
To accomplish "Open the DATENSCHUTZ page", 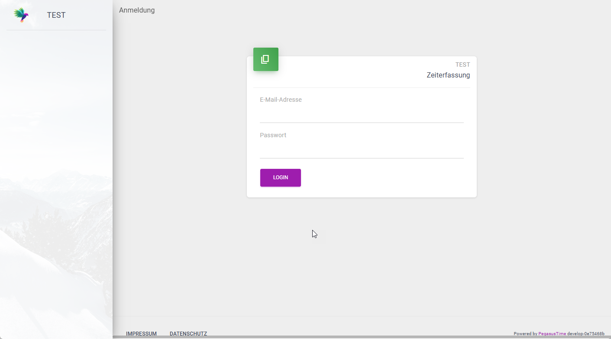I will [188, 333].
